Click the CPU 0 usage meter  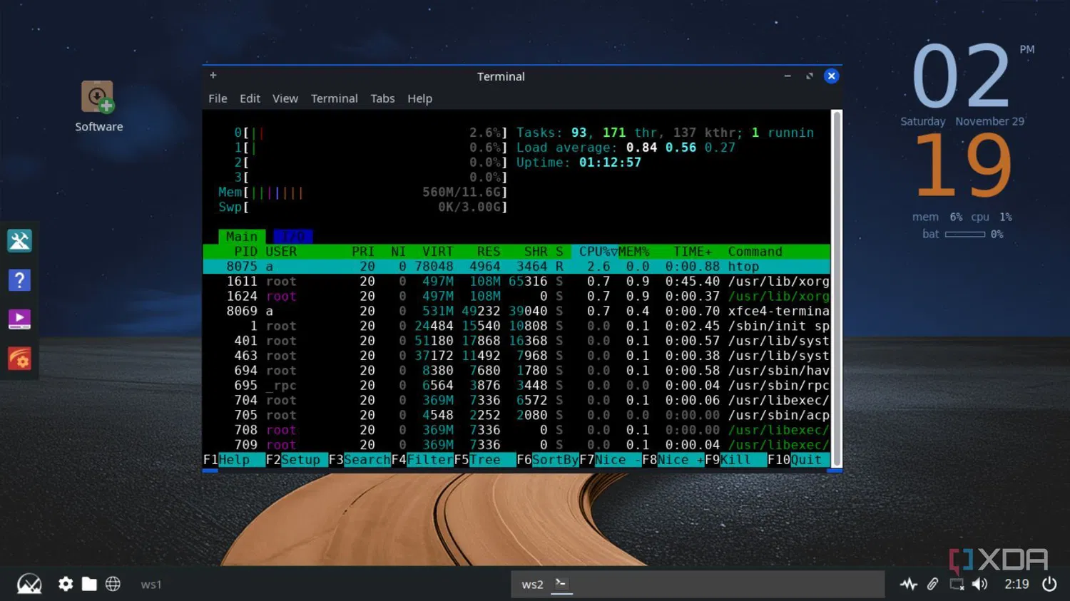[x=370, y=133]
